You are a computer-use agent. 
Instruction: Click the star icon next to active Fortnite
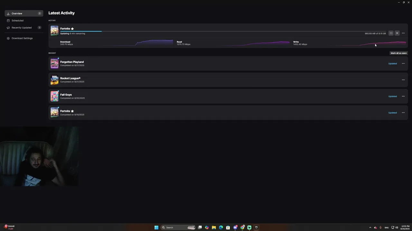(x=72, y=29)
